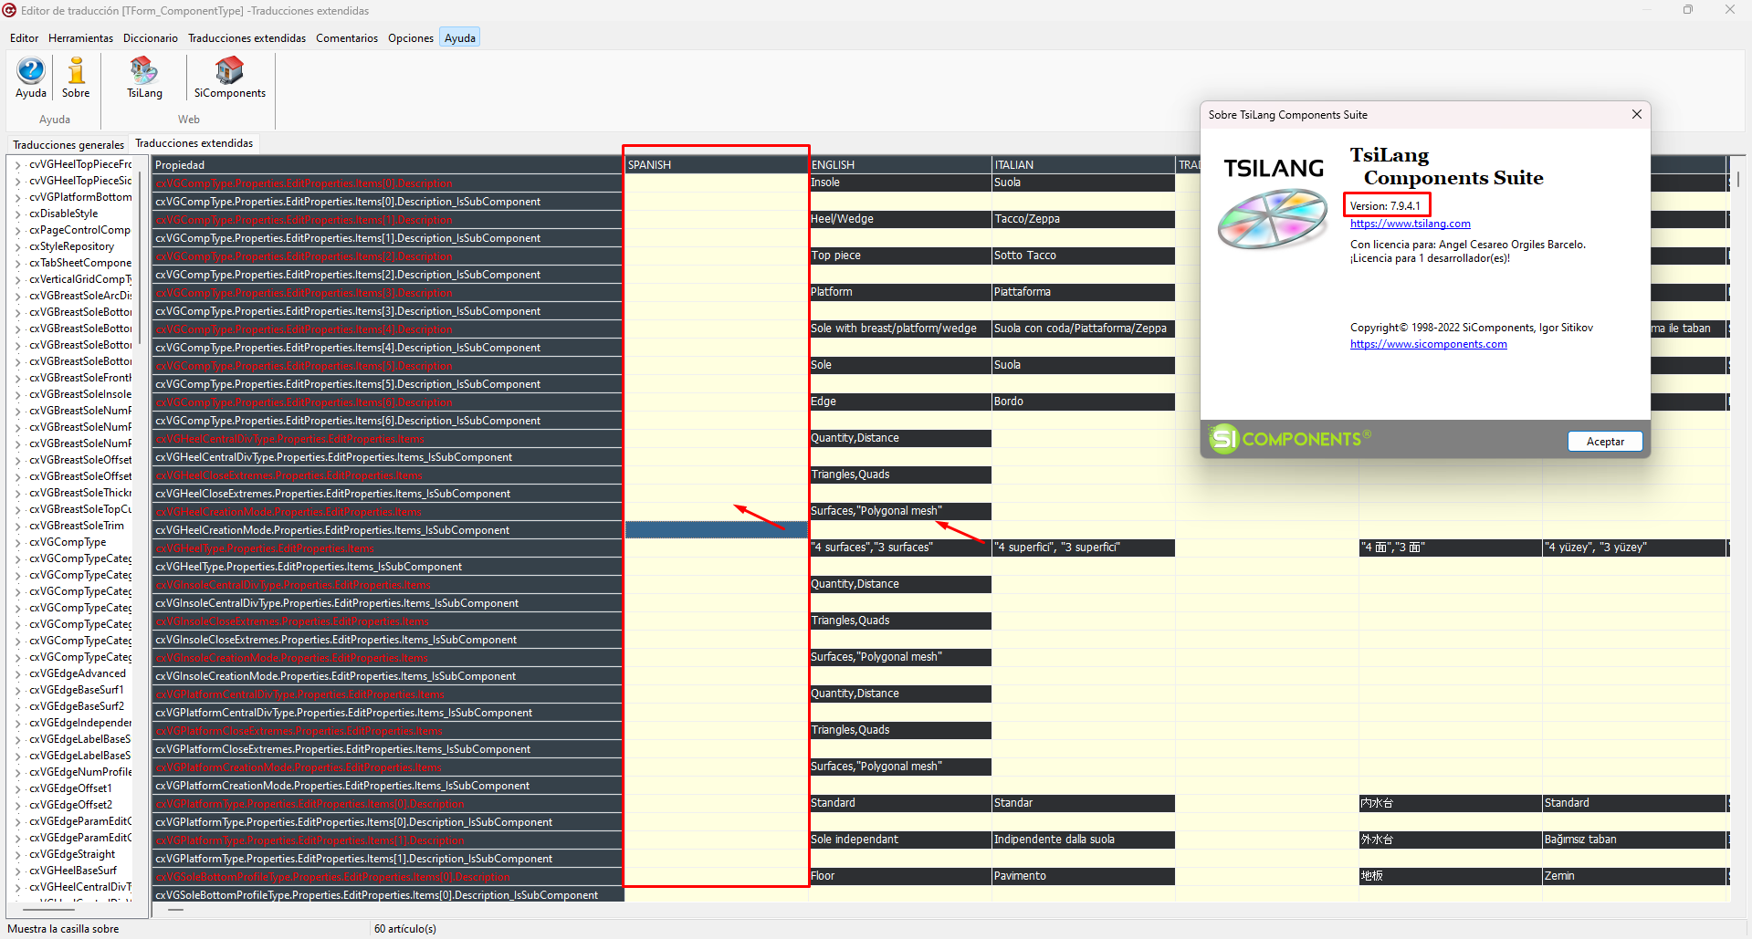This screenshot has height=939, width=1752.
Task: Select property row cxVGHeelCreationMode.Properties.EditProperties.Items_IsSubComponent
Action: tap(387, 530)
